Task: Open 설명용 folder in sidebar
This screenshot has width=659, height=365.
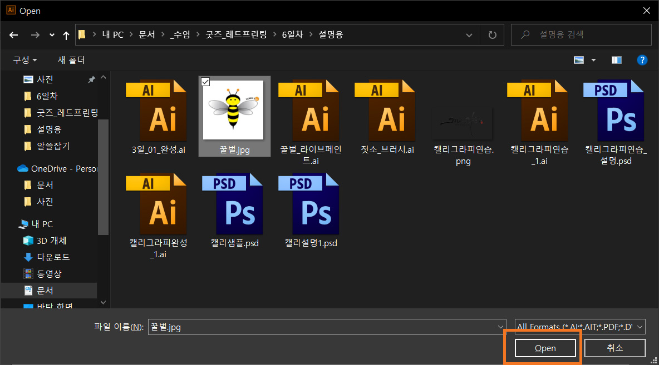Action: click(x=49, y=129)
